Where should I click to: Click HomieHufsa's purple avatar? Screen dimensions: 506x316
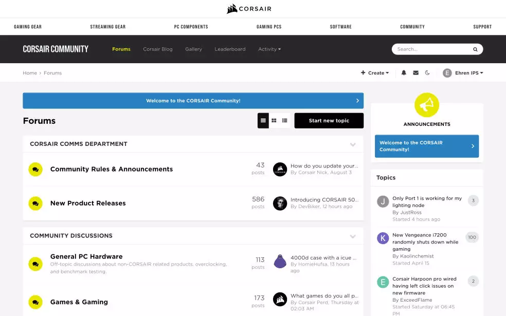tap(280, 261)
